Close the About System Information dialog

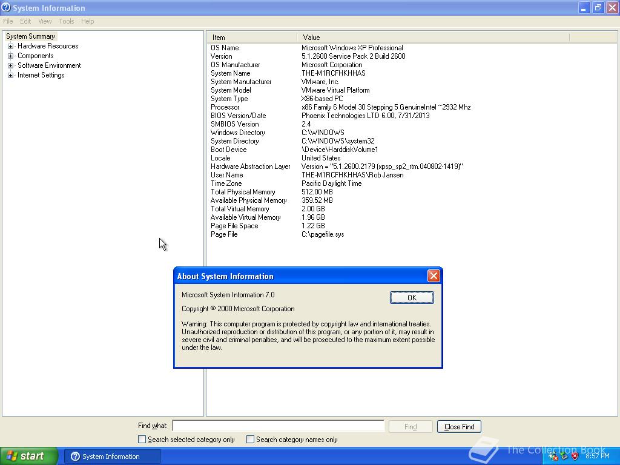click(x=434, y=276)
